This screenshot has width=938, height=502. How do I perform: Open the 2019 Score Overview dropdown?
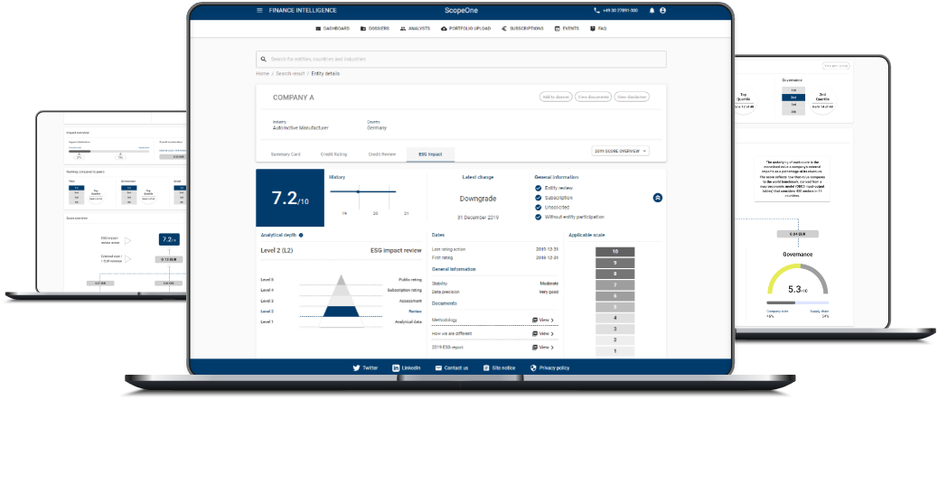coord(620,151)
